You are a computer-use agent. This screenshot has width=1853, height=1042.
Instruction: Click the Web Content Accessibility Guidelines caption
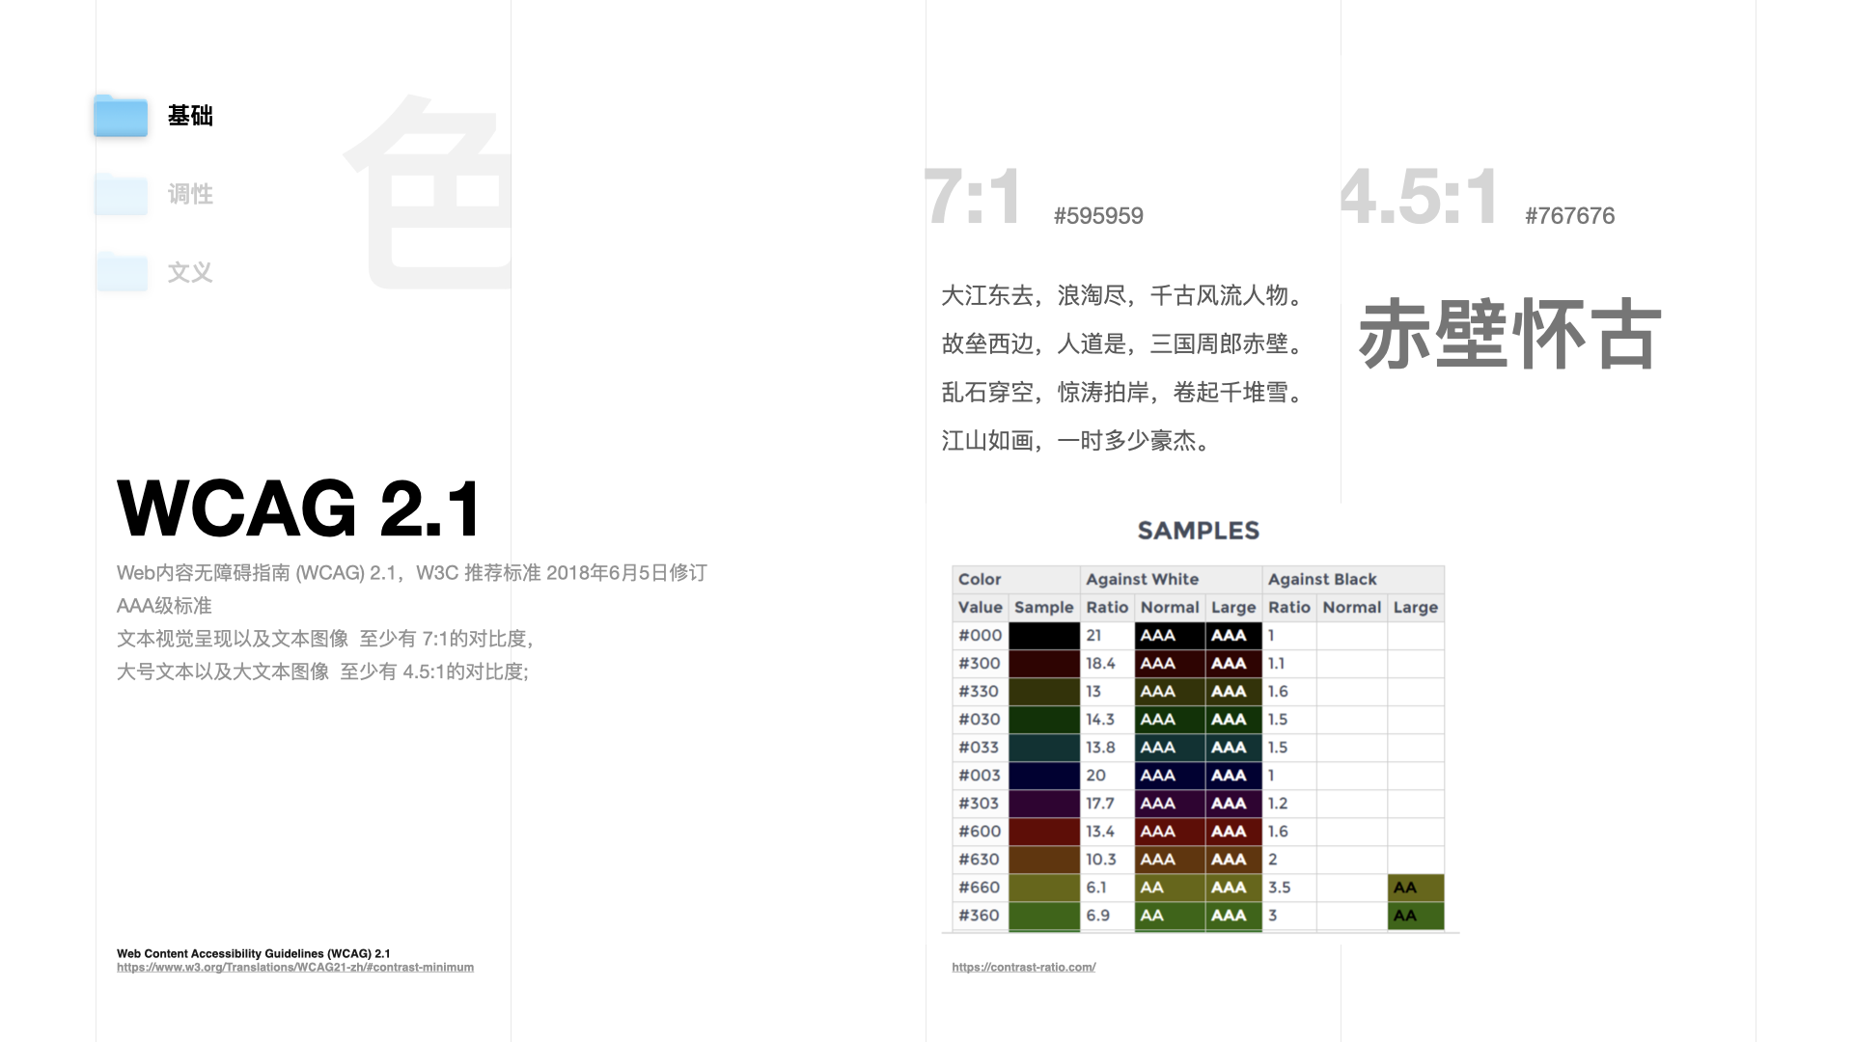tap(254, 953)
